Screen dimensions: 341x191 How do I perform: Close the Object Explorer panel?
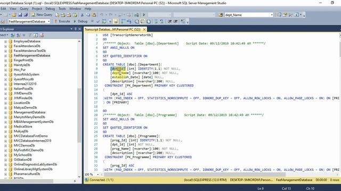[x=79, y=29]
